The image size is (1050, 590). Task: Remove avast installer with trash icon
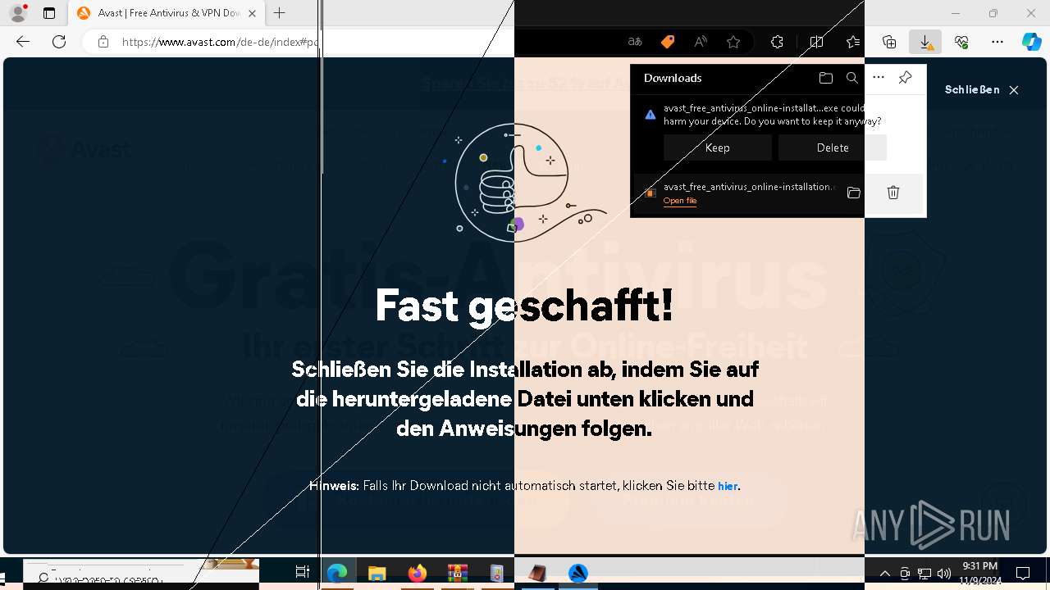pos(893,193)
